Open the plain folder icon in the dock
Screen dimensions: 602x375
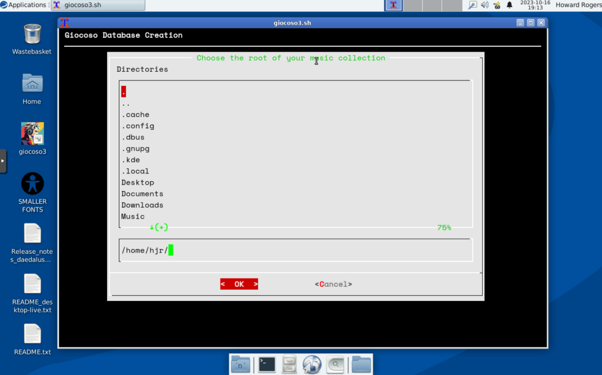[362, 364]
